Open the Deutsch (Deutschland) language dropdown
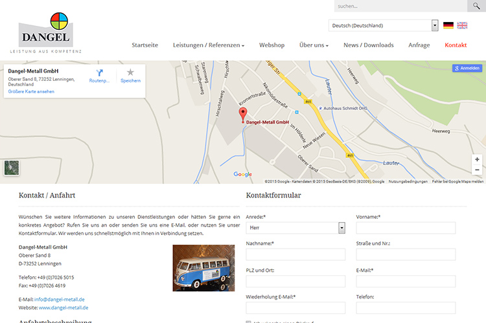 pos(384,25)
